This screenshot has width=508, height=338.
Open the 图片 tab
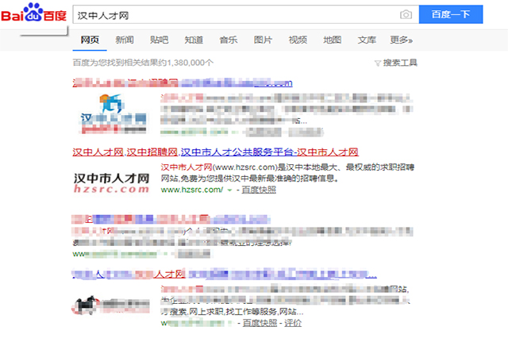click(x=263, y=40)
